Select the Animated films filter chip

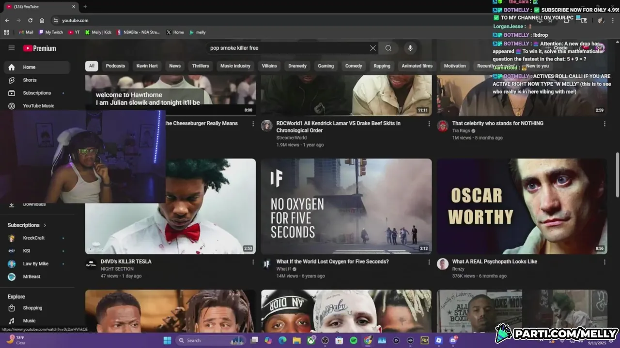click(417, 66)
